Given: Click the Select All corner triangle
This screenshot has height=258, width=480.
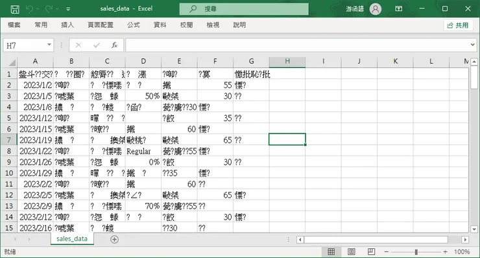Looking at the screenshot, I should point(11,62).
